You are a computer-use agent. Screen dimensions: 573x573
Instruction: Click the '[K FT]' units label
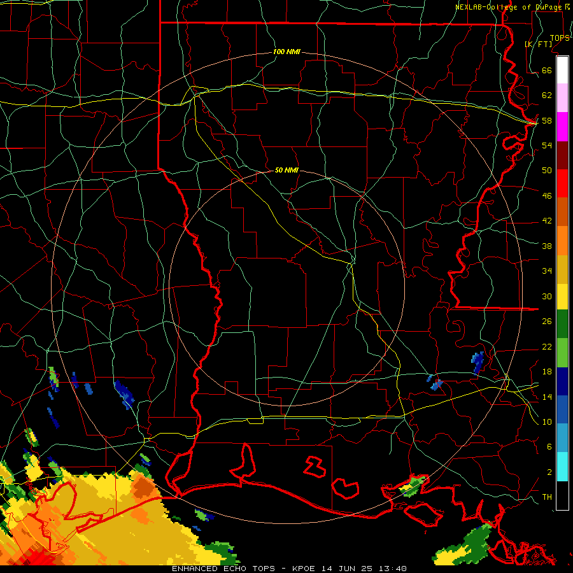click(538, 44)
